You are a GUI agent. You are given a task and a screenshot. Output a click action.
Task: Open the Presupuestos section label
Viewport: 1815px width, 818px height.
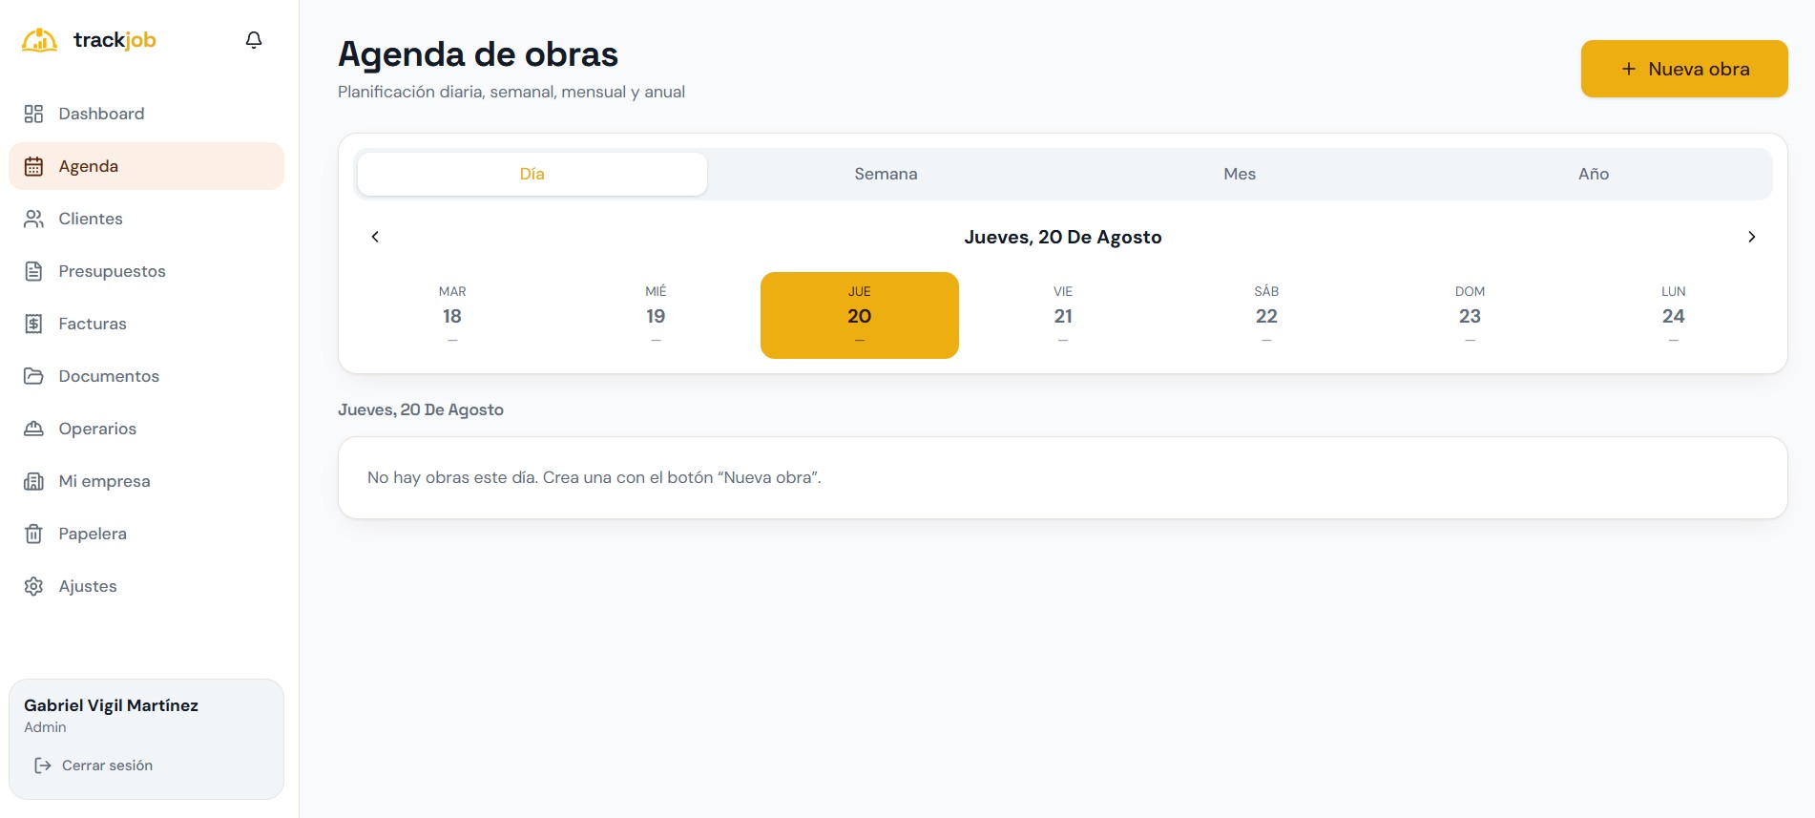[113, 271]
